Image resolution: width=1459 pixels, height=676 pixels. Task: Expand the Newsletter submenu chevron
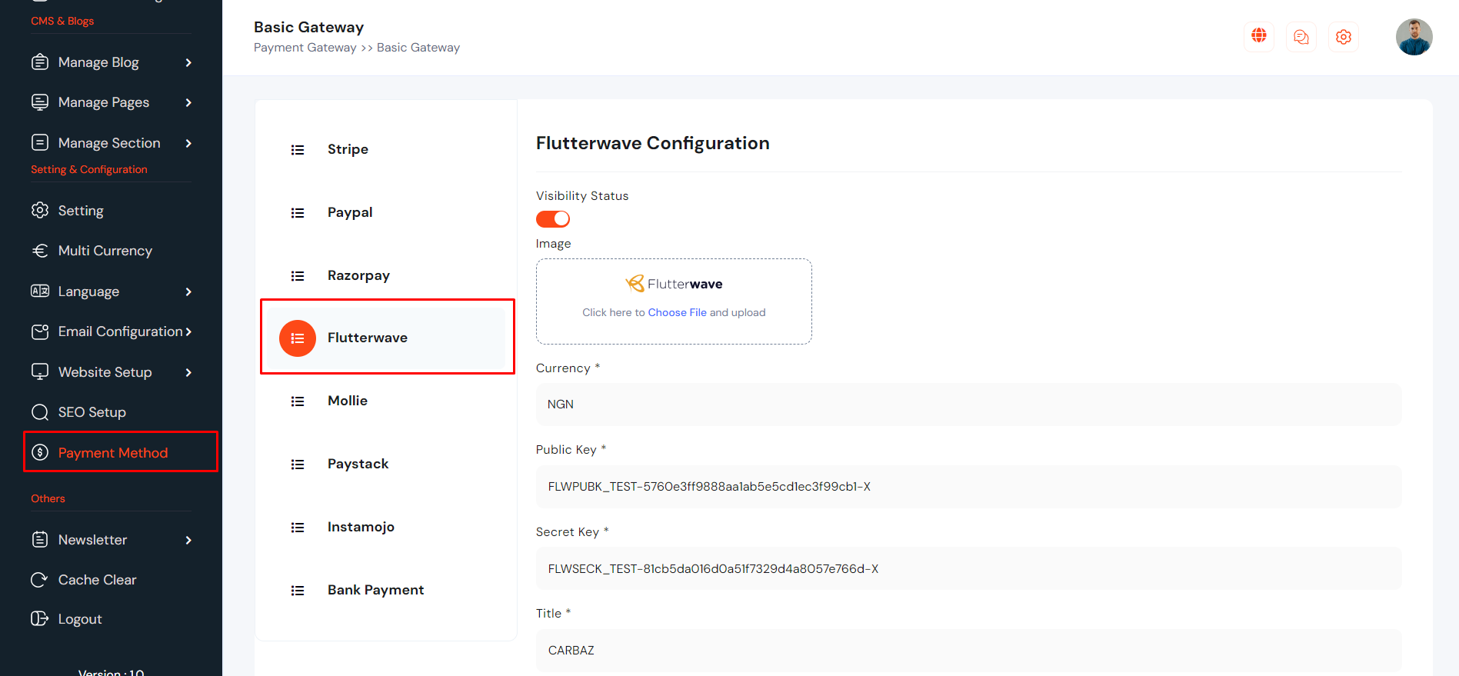188,540
